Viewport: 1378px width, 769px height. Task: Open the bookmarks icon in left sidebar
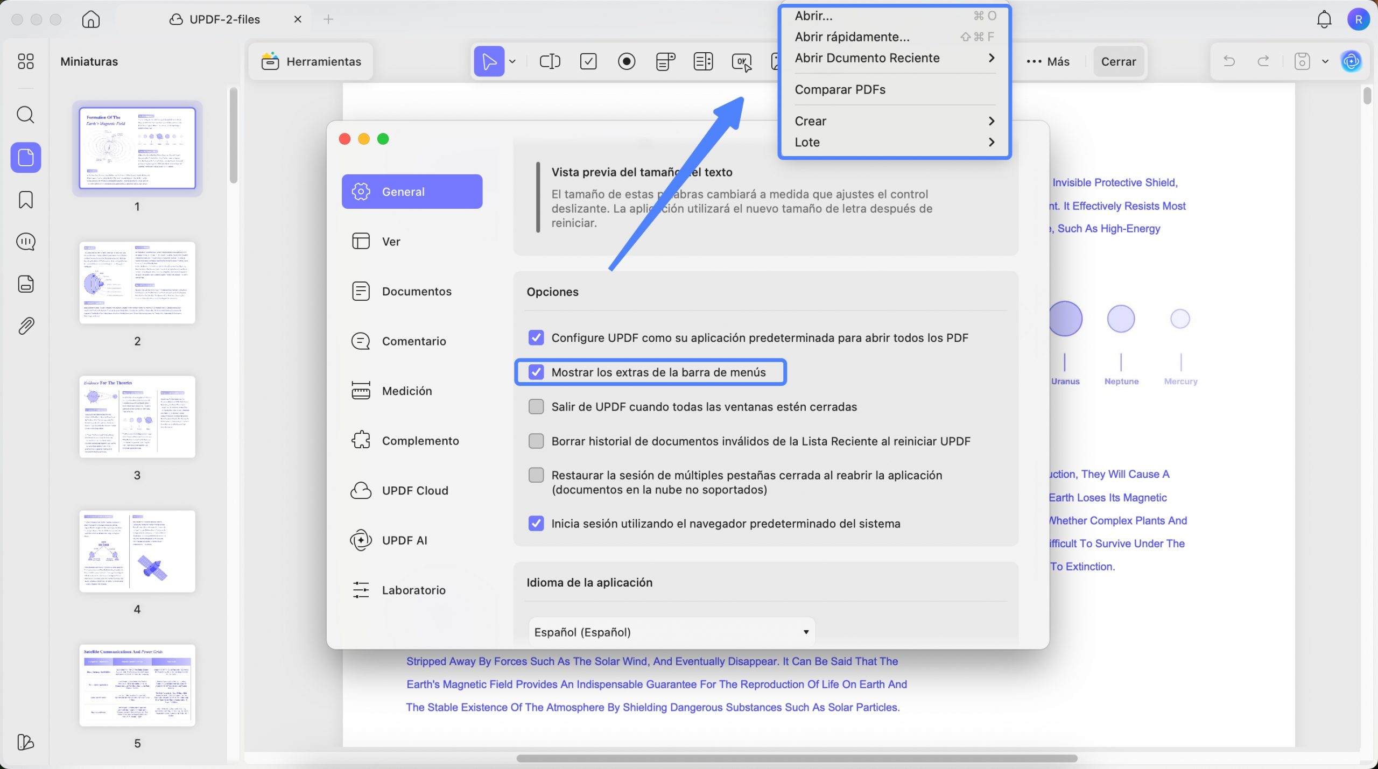pos(26,200)
